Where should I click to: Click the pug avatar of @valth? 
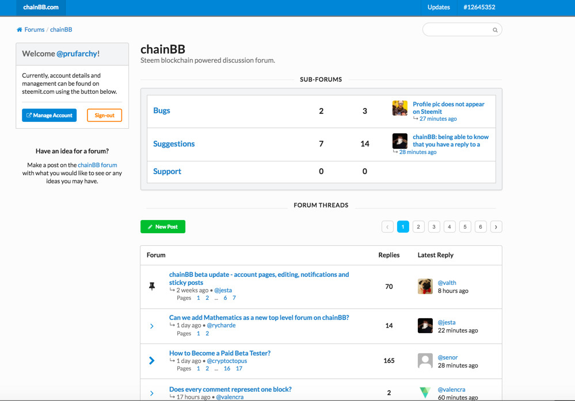pyautogui.click(x=425, y=287)
